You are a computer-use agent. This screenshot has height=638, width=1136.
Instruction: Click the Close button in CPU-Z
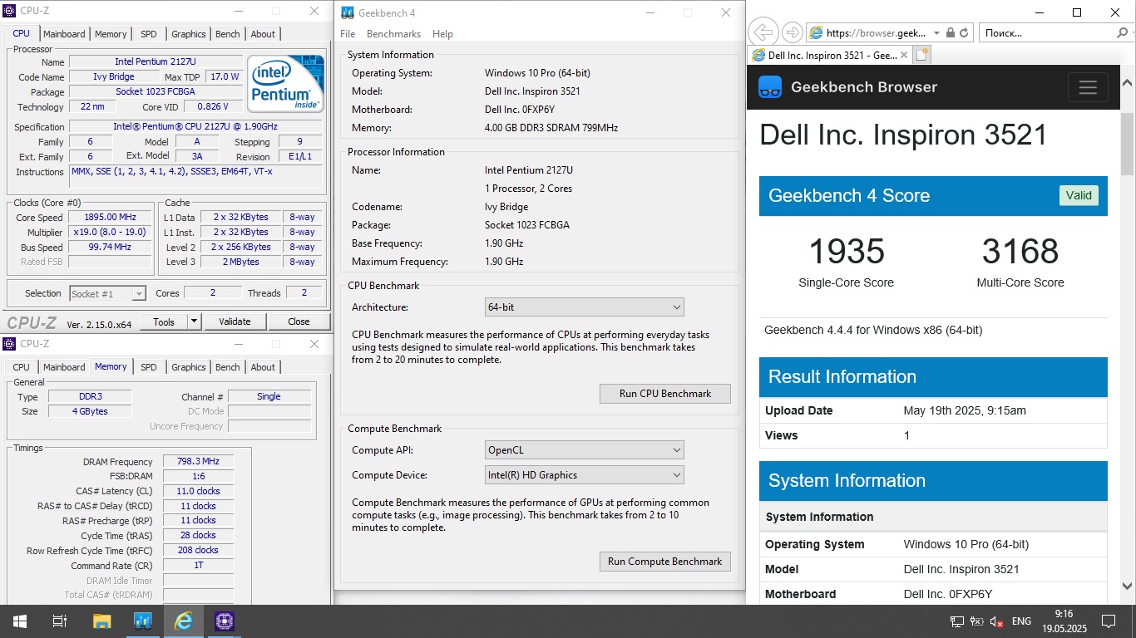[299, 321]
